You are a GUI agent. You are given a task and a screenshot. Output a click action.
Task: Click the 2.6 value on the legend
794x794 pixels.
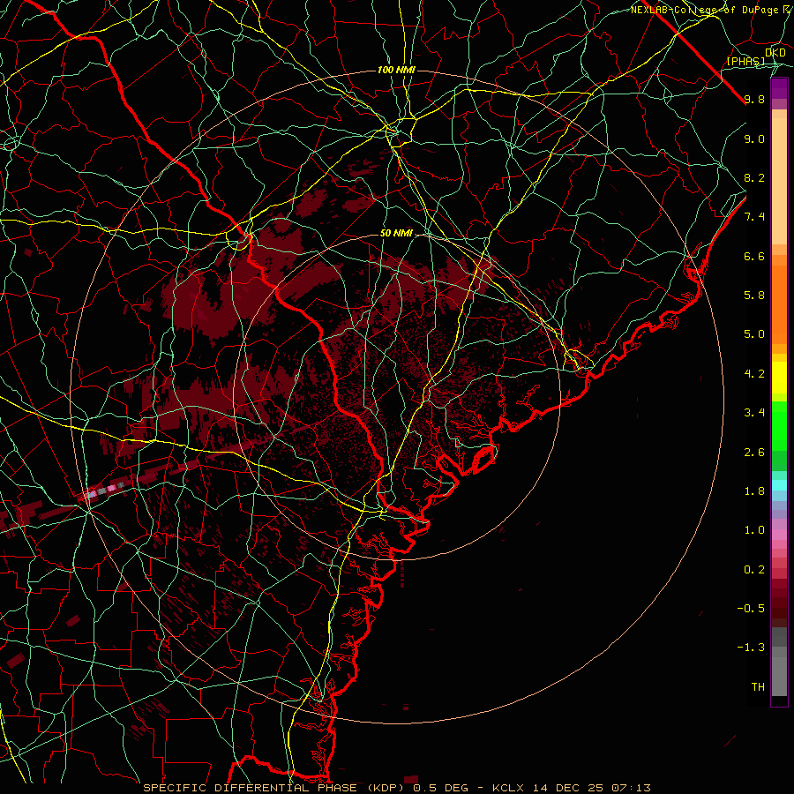(754, 453)
